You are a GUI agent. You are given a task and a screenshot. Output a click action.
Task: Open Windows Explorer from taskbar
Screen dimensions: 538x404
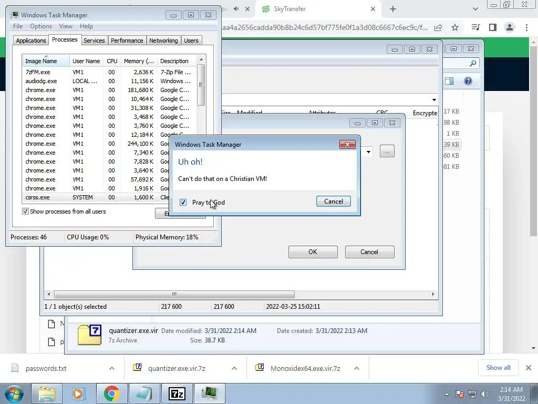click(x=47, y=393)
